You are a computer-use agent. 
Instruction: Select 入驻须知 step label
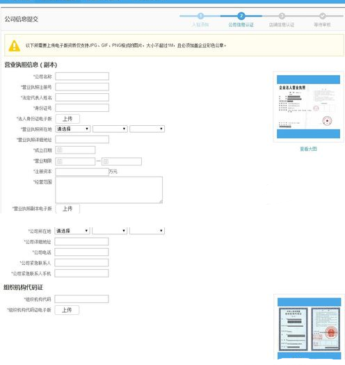200,24
